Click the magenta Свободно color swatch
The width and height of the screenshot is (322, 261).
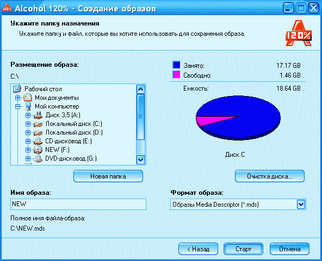pos(176,75)
